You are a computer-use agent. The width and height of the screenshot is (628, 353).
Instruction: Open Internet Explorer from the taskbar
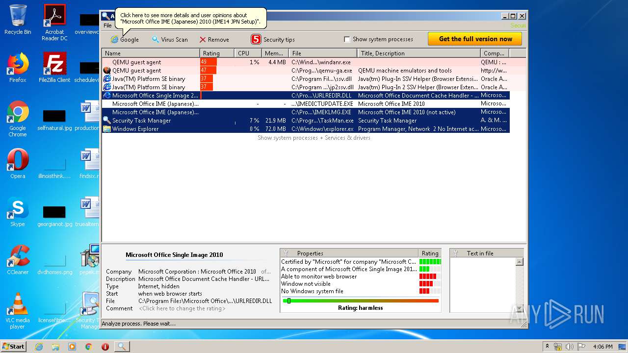pos(39,347)
